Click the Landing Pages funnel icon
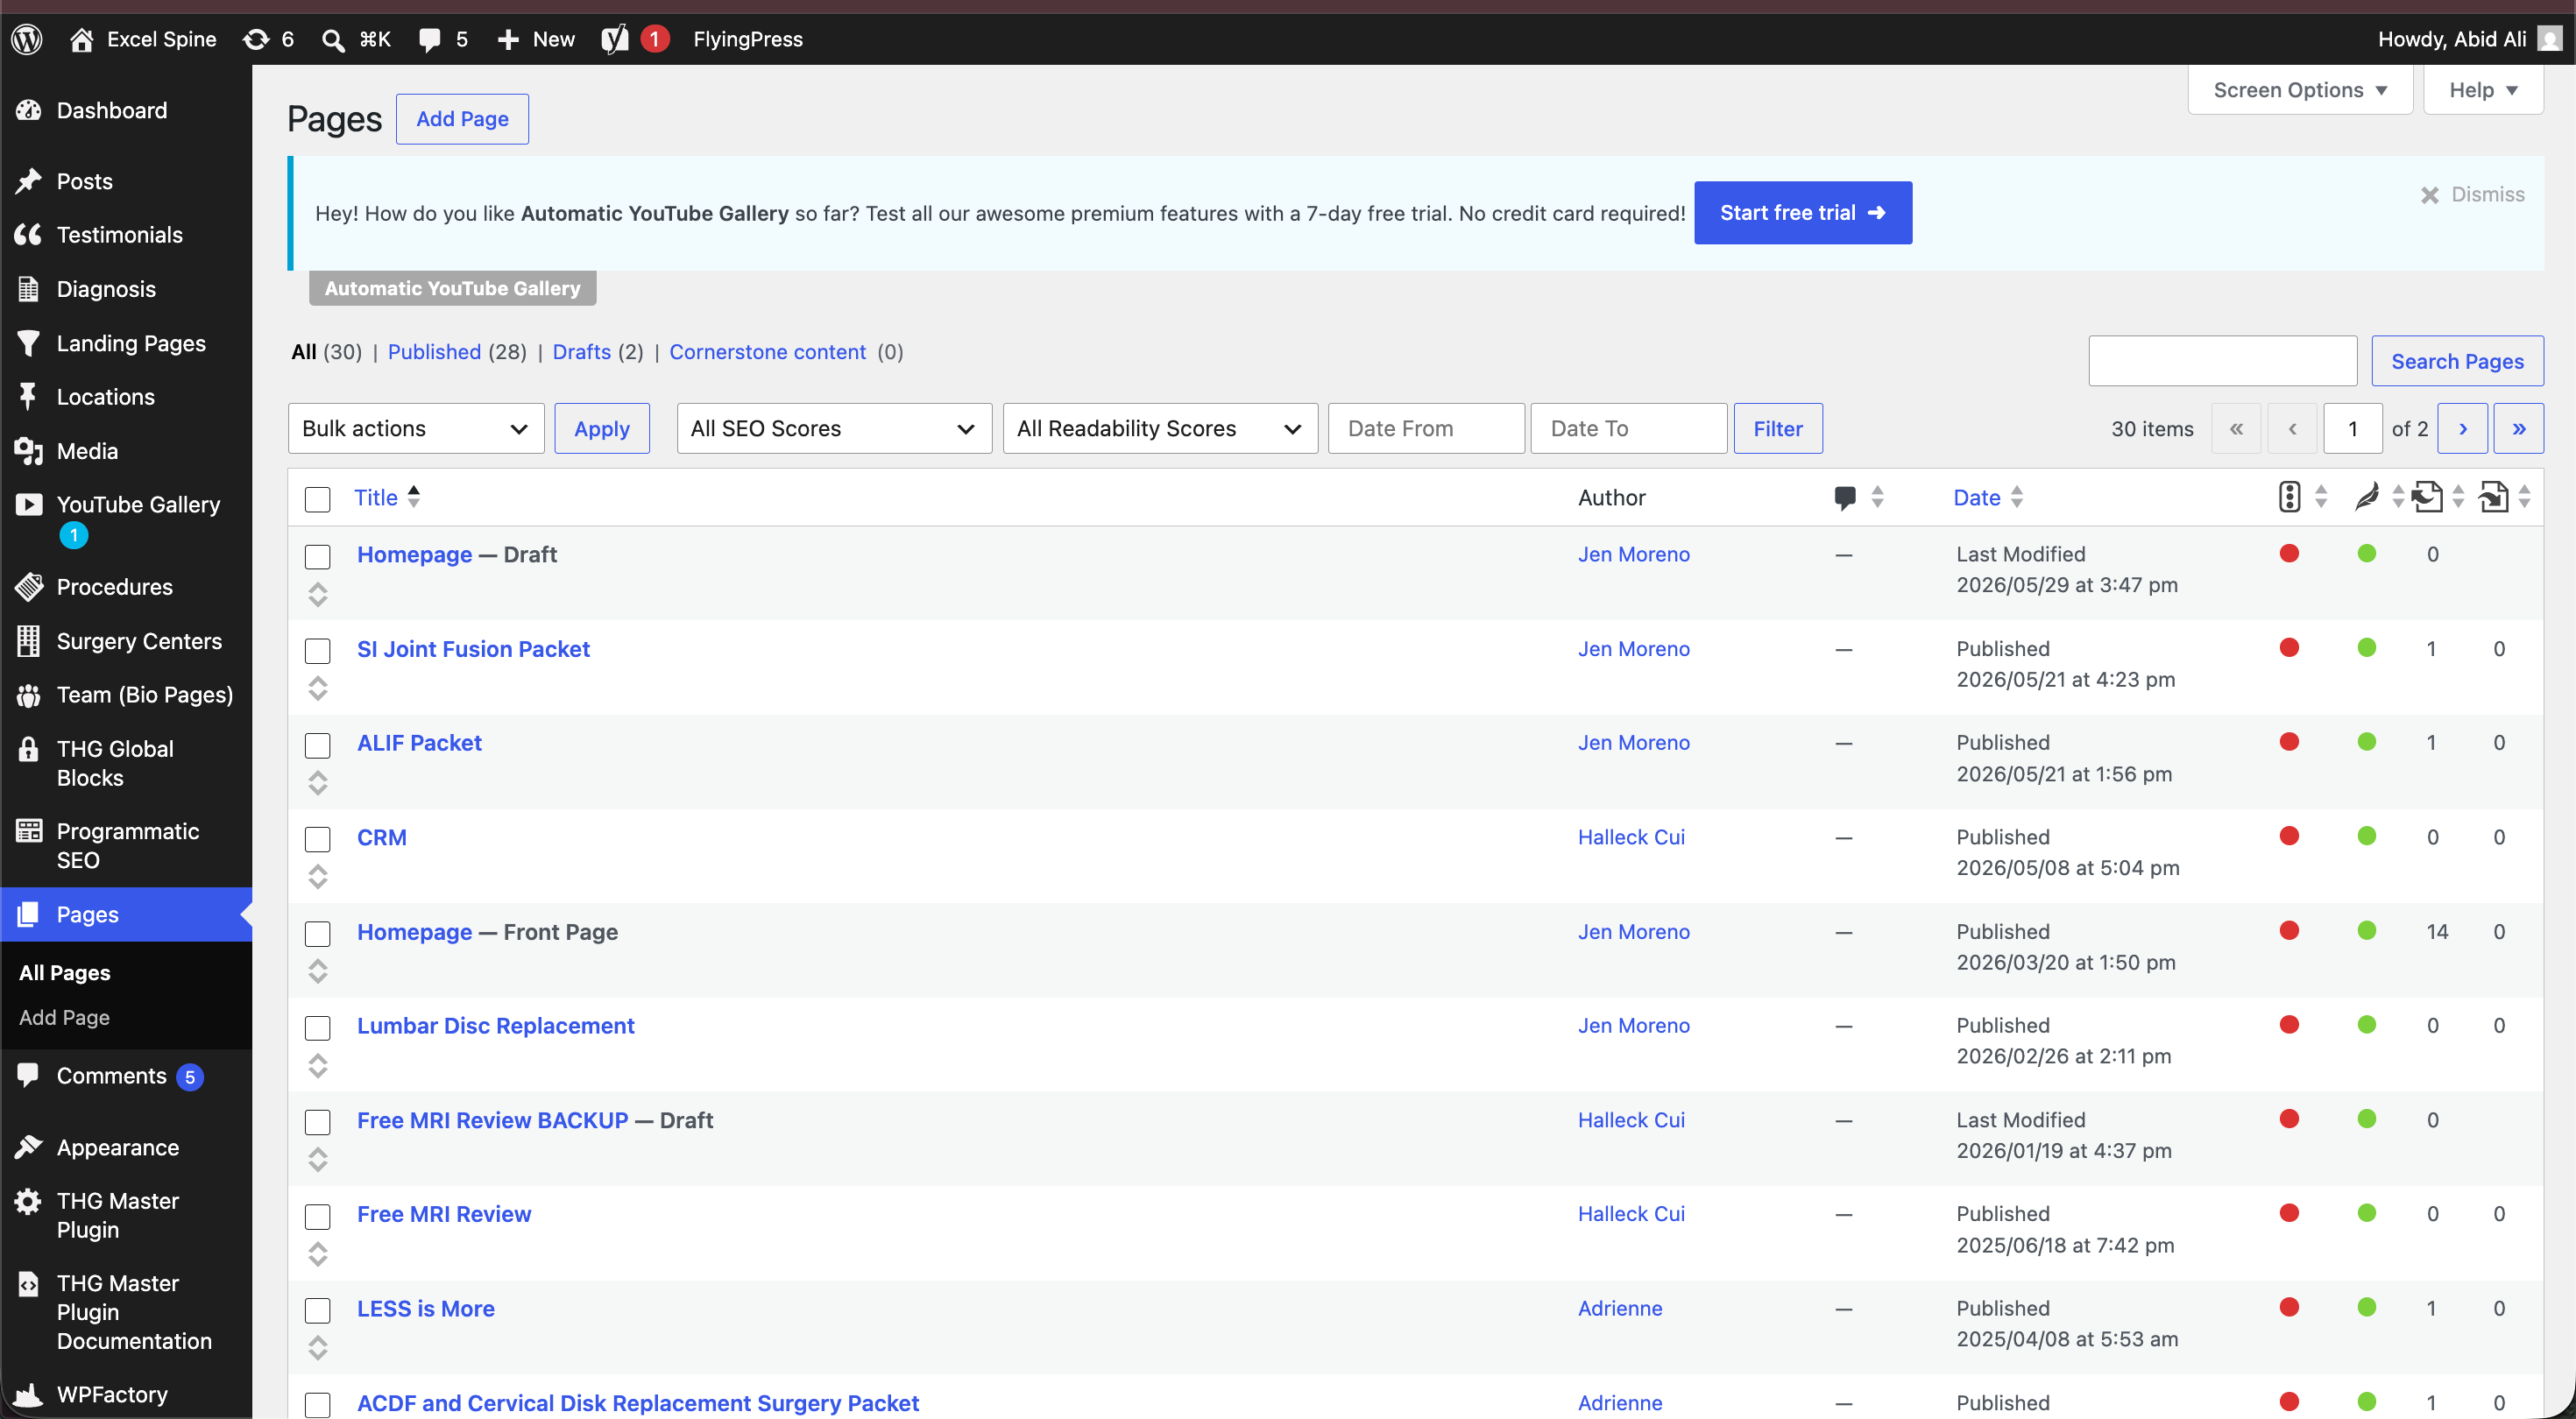Screen dimensions: 2576x1419 [x=29, y=343]
